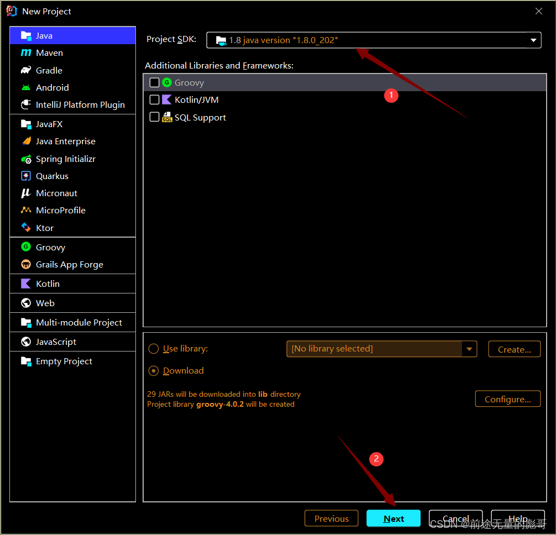Pick the Ktor icon
The height and width of the screenshot is (535, 556).
pos(26,227)
